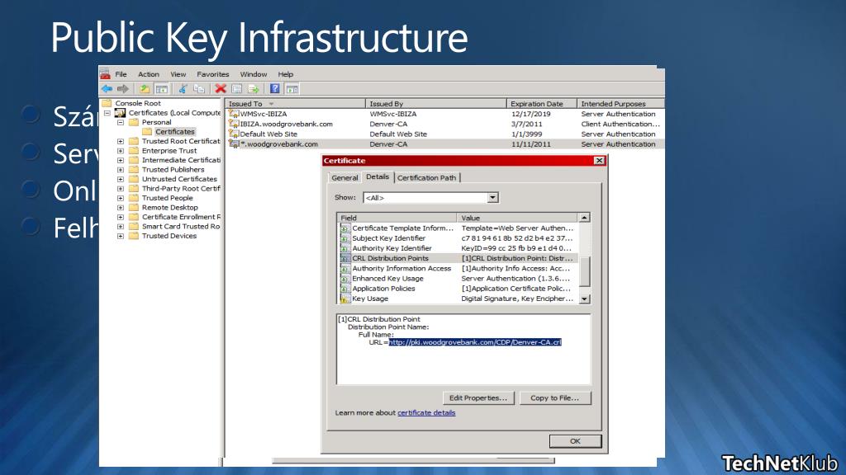Open the Action menu
Screen dimensions: 846x475
[x=149, y=74]
